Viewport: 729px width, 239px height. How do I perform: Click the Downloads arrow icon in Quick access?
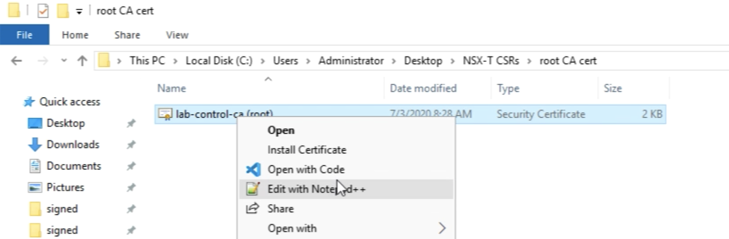35,145
